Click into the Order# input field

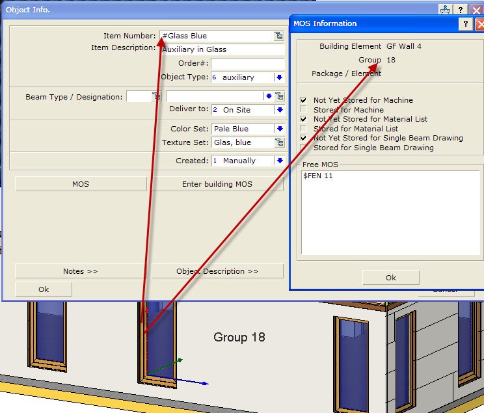[247, 64]
